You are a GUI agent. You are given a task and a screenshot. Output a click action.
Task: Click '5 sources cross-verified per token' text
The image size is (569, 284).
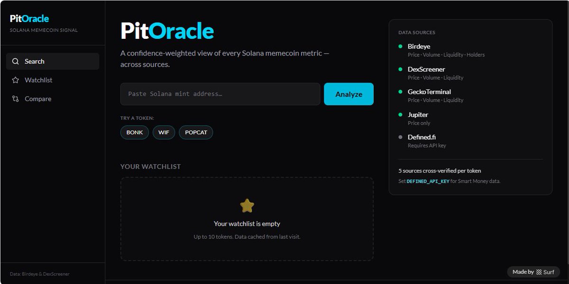click(x=440, y=171)
